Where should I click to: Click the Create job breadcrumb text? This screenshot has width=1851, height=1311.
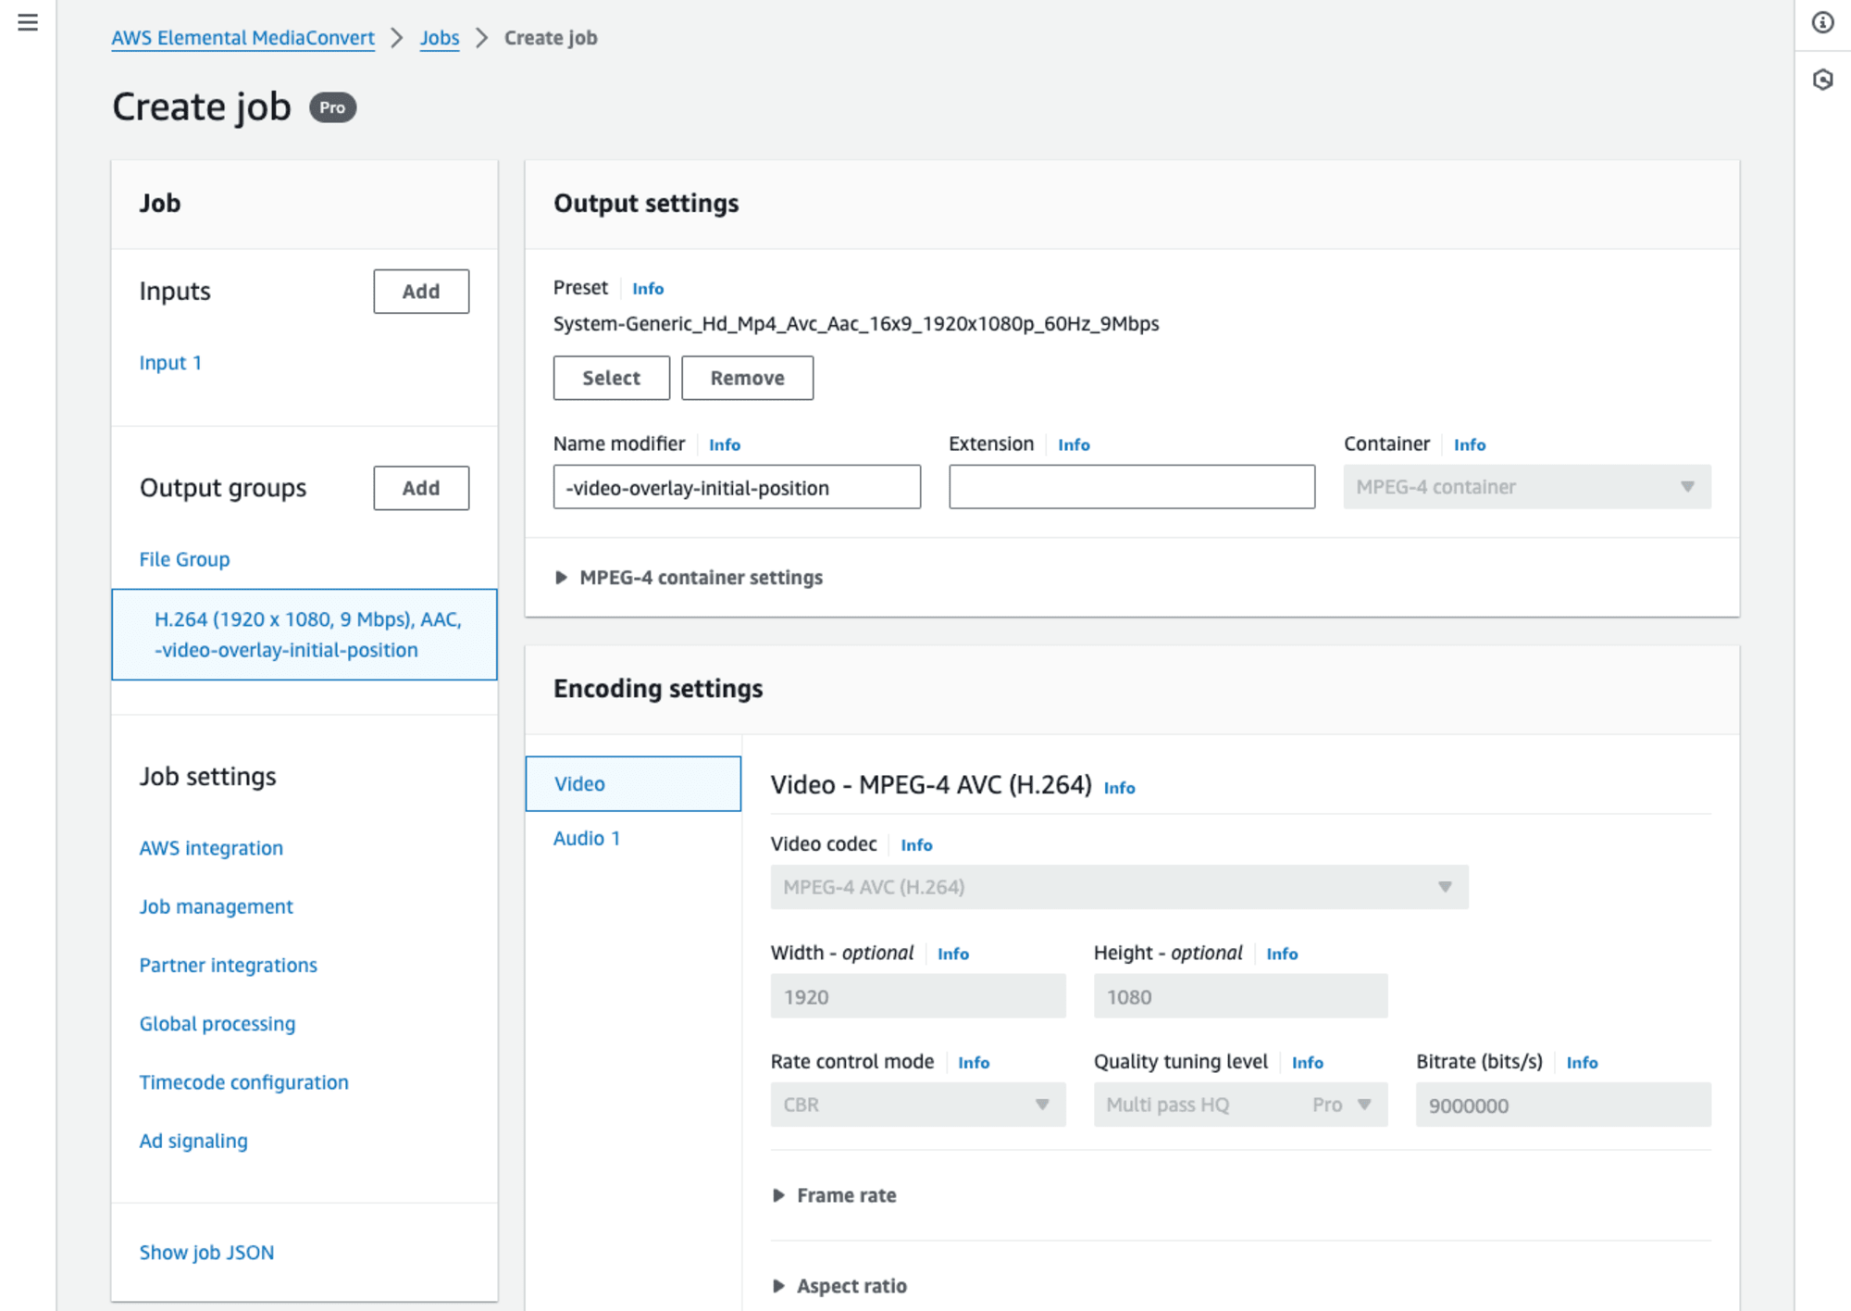551,38
